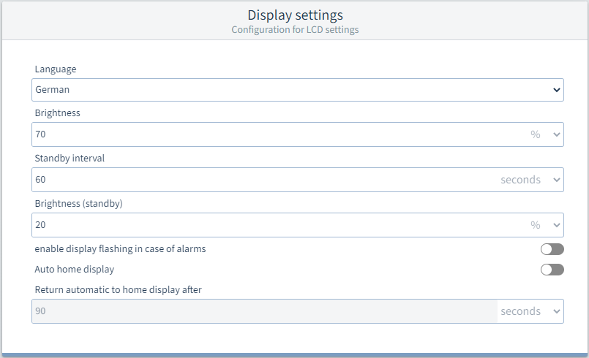
Task: Click the Configuration for LCD settings subtitle
Action: 296,30
